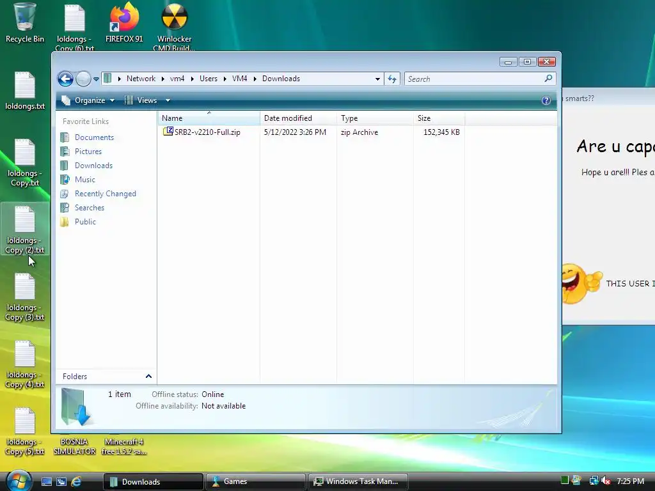Expand the arrow after Network in breadcrumb
This screenshot has height=491, width=655.
pos(163,79)
